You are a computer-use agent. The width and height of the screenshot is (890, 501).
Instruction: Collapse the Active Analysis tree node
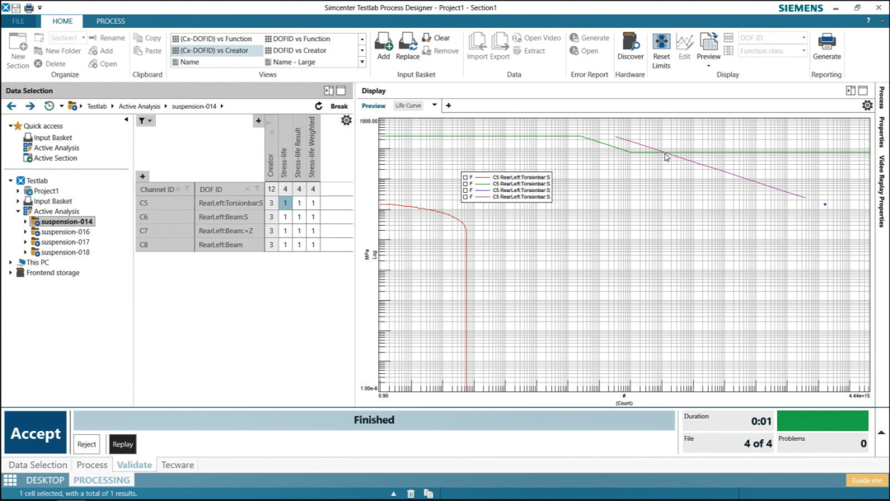click(x=17, y=212)
